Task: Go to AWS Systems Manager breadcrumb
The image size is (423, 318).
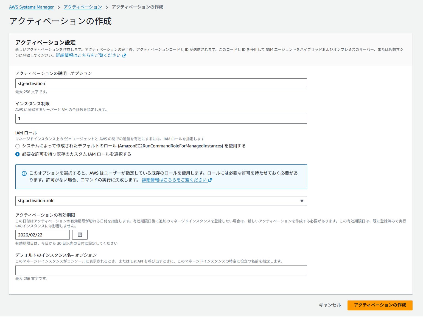Action: click(31, 7)
